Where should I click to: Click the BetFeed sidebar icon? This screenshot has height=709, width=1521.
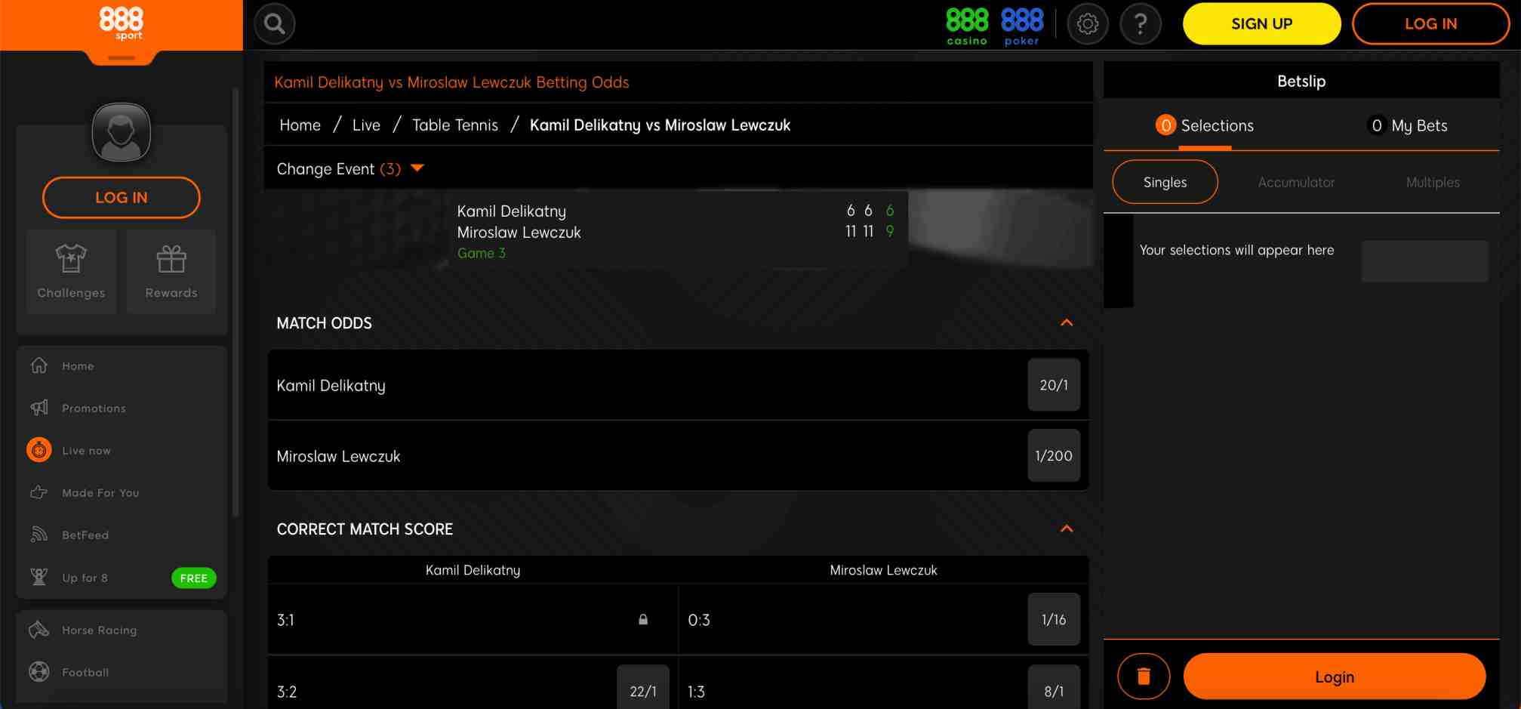click(38, 535)
